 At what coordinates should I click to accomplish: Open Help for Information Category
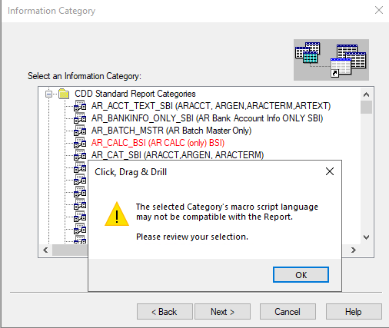354,312
